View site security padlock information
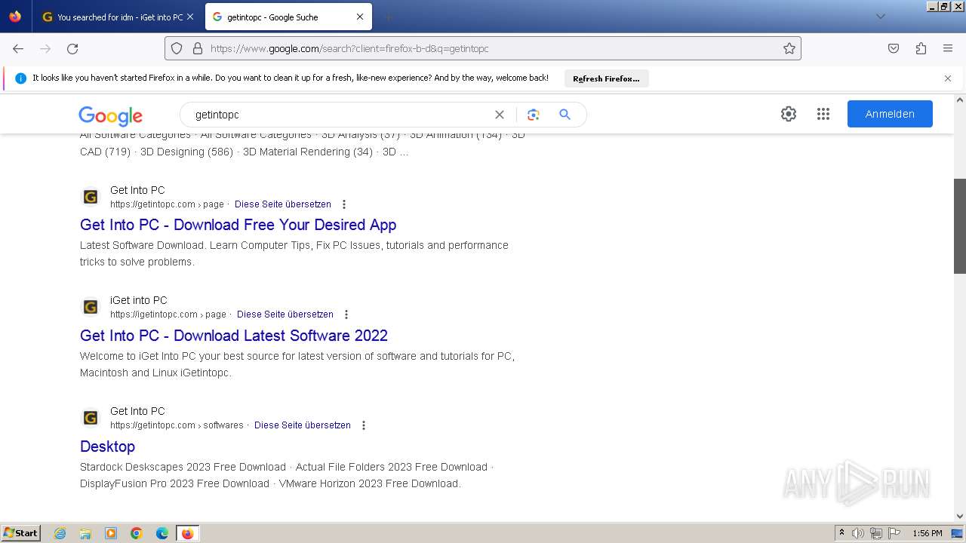The image size is (966, 543). click(198, 48)
